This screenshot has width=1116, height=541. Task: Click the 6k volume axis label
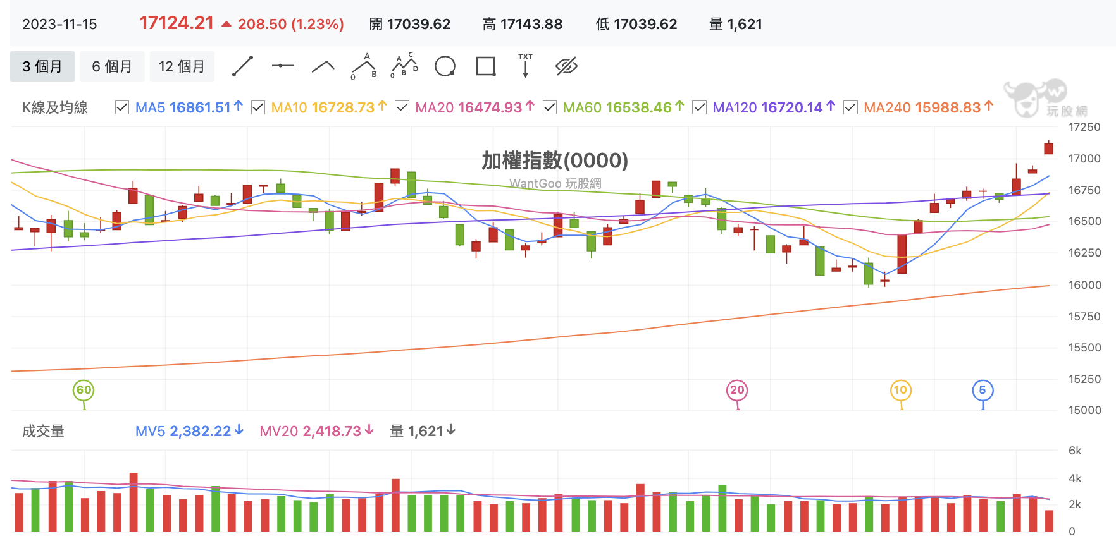(1075, 451)
